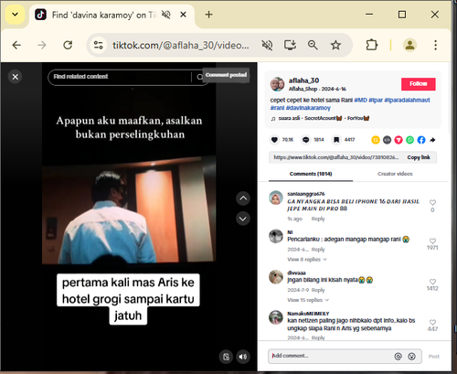Open hashtag #MD

(x=360, y=100)
